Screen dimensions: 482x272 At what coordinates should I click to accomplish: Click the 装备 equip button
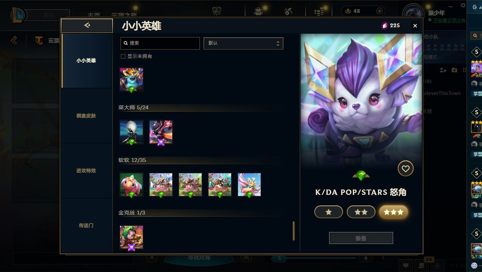[361, 238]
